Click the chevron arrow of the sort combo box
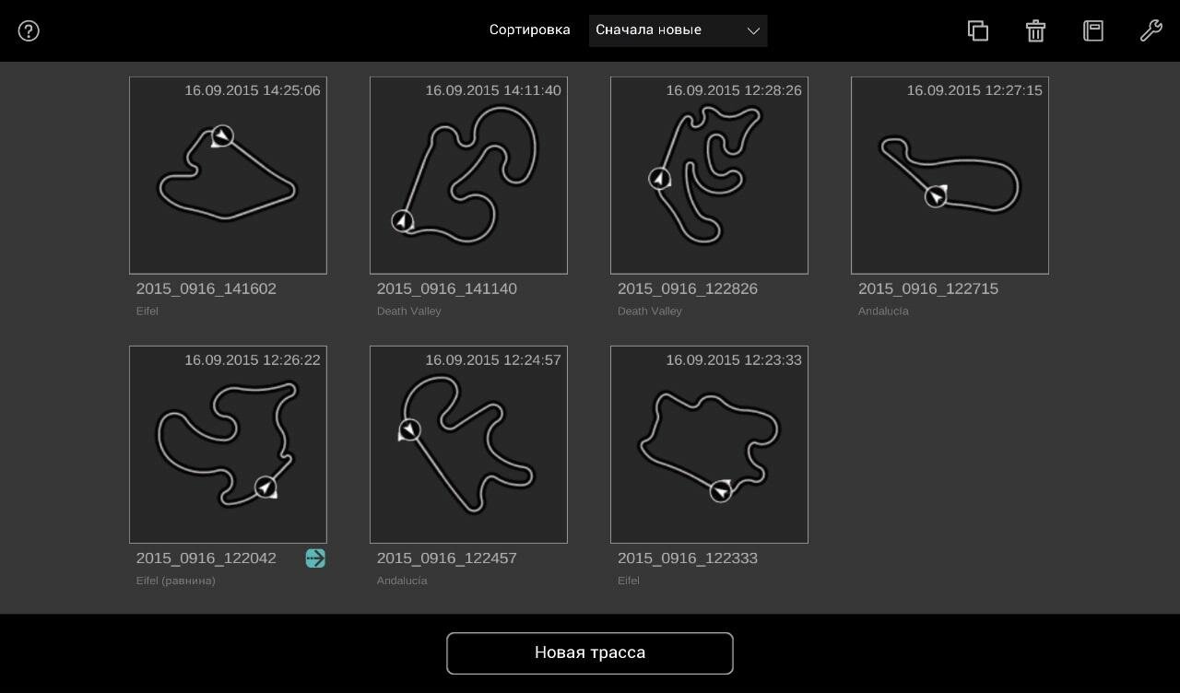 [753, 30]
